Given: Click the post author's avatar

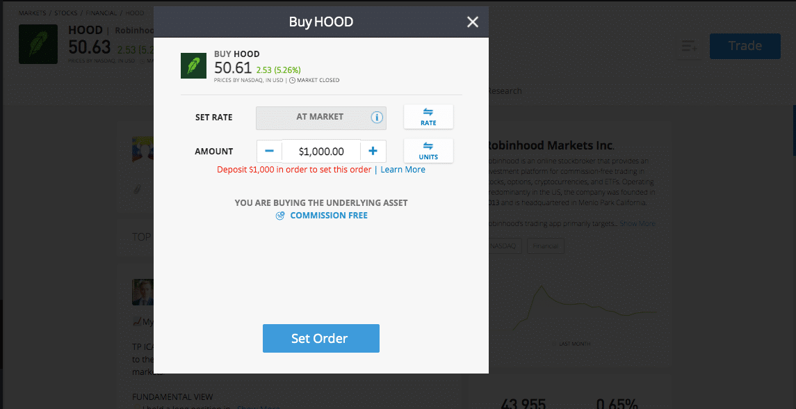Looking at the screenshot, I should coord(143,292).
